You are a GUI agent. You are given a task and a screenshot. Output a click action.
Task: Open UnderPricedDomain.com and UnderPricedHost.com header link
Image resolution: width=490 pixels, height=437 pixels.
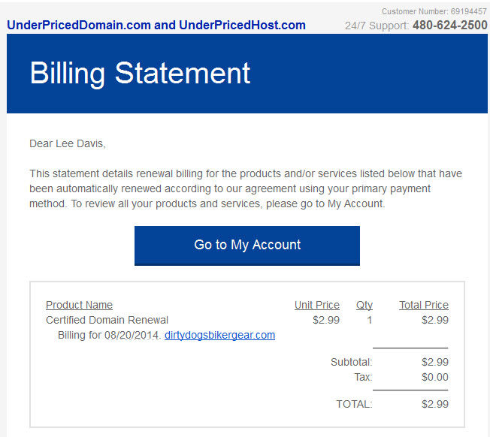pos(156,26)
